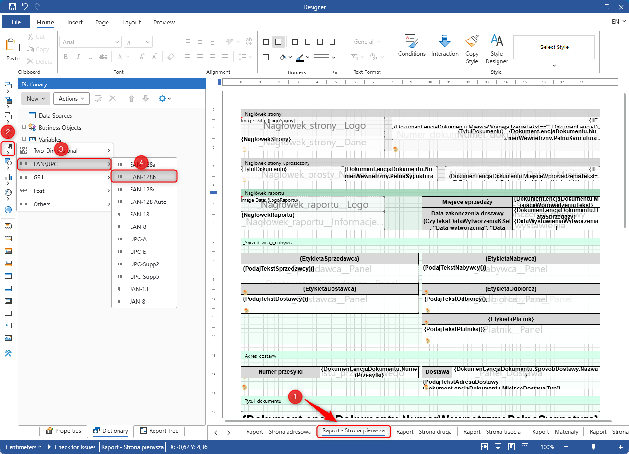Expand the Business Objects tree node
The height and width of the screenshot is (454, 629).
[x=24, y=127]
